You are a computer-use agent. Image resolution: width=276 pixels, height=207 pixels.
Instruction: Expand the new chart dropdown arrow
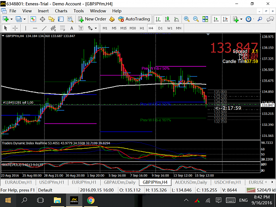click(11, 19)
